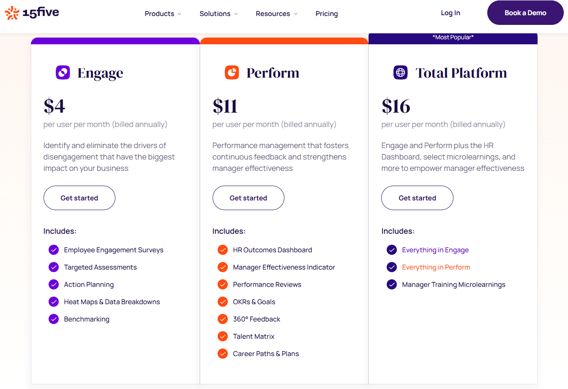The height and width of the screenshot is (389, 568).
Task: Click the 15Five logo
Action: pyautogui.click(x=32, y=13)
